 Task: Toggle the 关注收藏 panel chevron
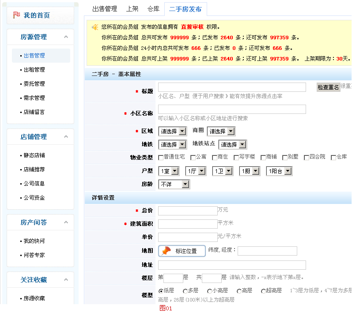(66, 280)
